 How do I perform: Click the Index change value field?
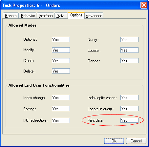tap(61, 97)
